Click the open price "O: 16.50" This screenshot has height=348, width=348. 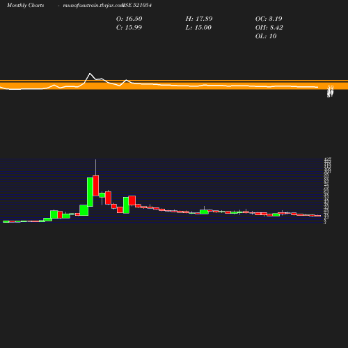click(129, 19)
